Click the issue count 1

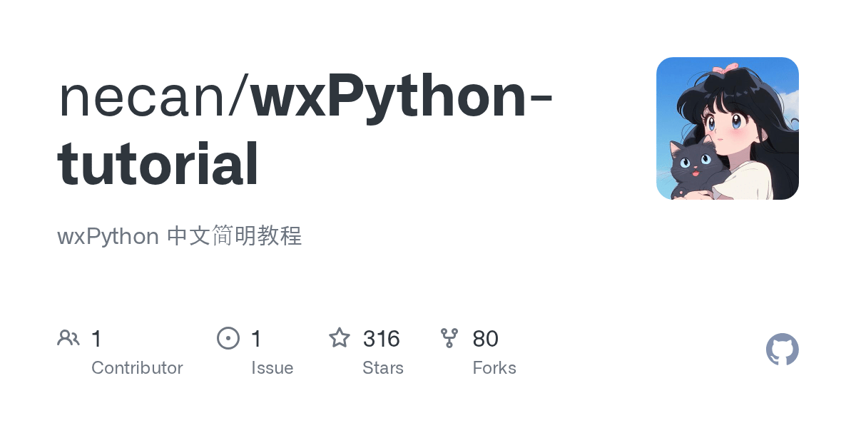pos(257,339)
